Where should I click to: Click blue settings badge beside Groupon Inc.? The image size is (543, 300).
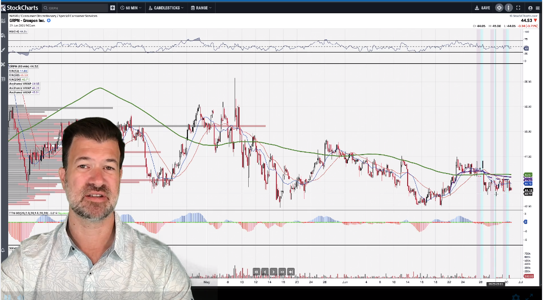pos(49,20)
